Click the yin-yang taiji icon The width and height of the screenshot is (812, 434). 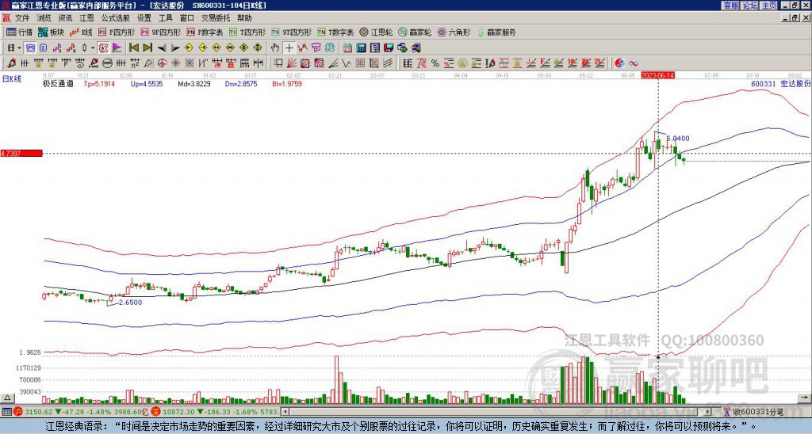pos(619,63)
